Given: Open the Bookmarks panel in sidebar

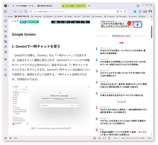Looking at the screenshot, I should pyautogui.click(x=6, y=21).
